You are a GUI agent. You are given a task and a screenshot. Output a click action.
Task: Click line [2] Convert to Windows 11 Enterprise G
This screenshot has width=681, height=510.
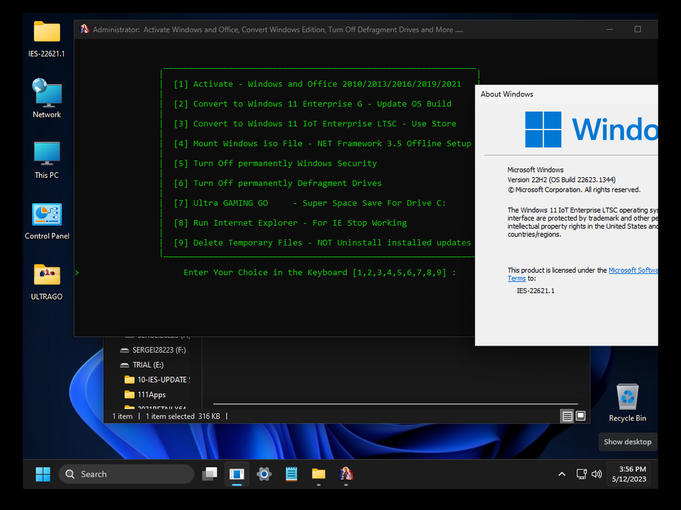point(313,104)
